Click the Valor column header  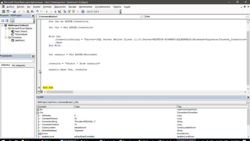[x=125, y=107]
